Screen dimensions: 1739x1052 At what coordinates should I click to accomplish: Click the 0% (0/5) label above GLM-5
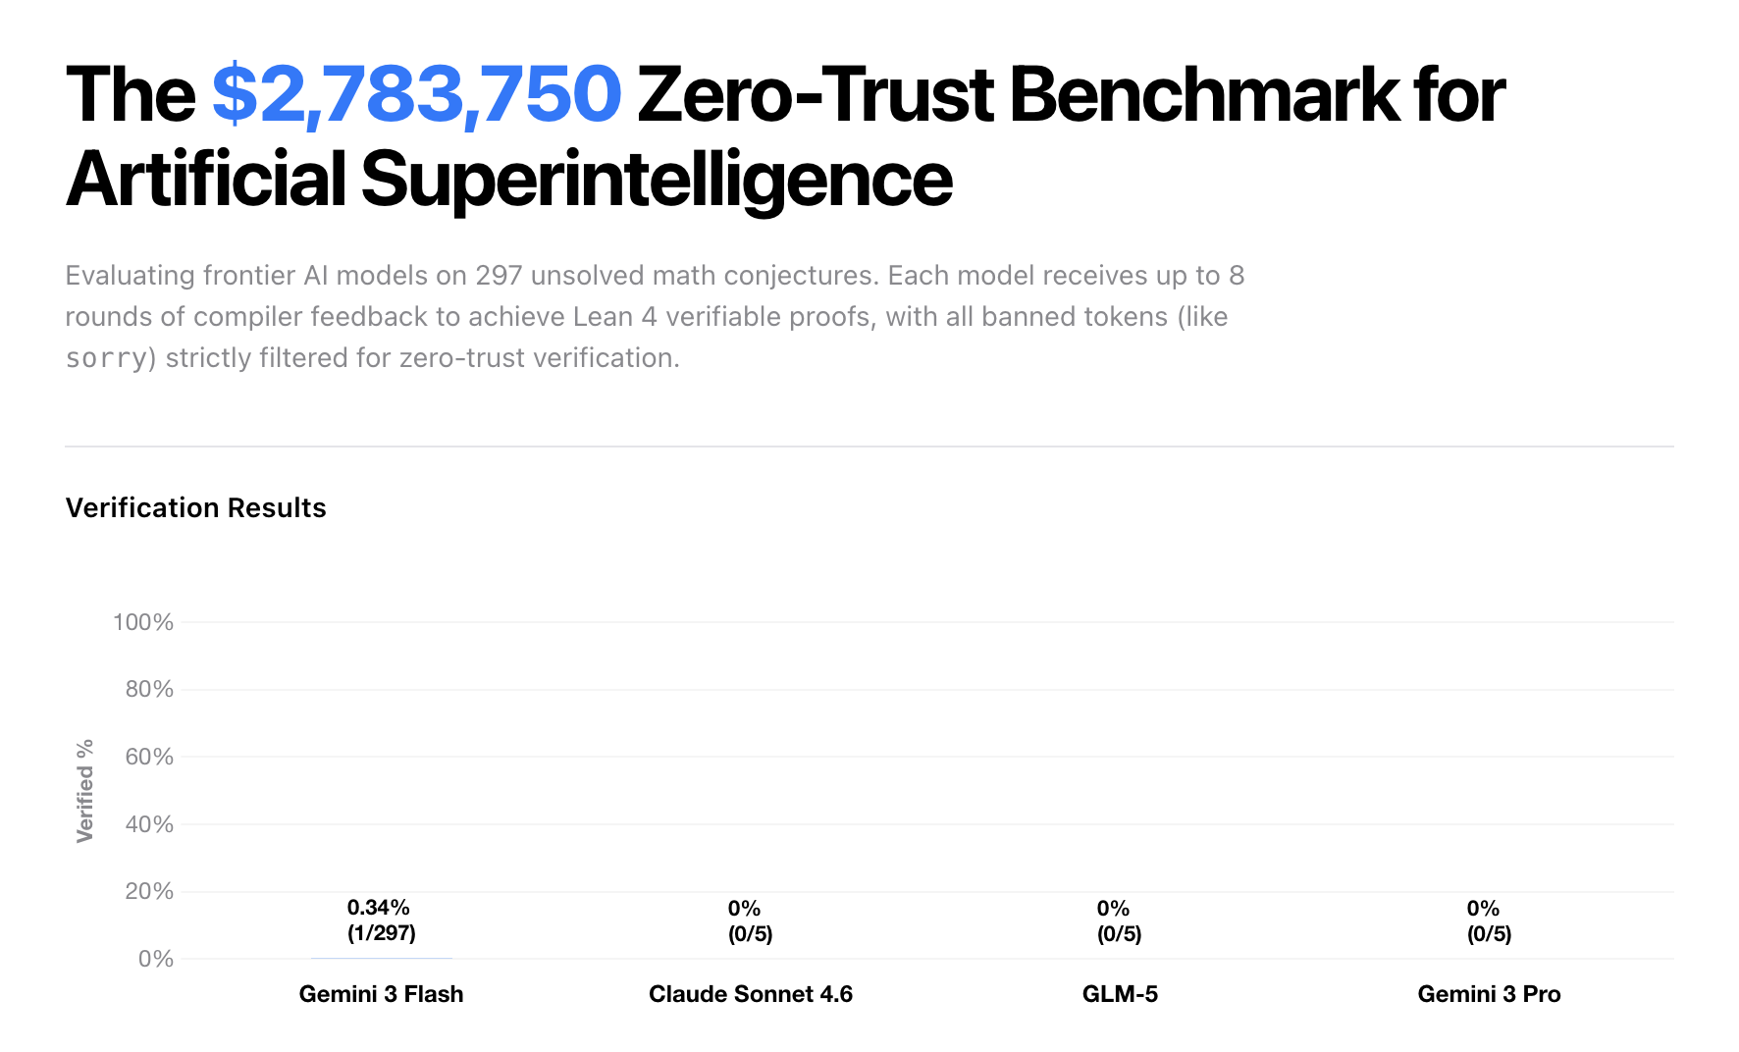[1119, 920]
